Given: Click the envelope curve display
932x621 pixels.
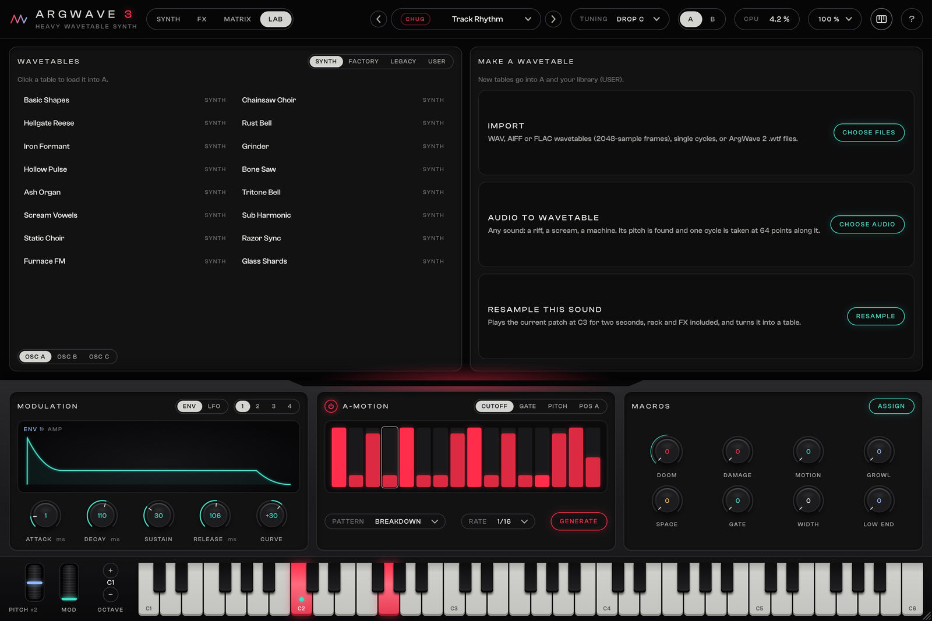Looking at the screenshot, I should [x=158, y=457].
